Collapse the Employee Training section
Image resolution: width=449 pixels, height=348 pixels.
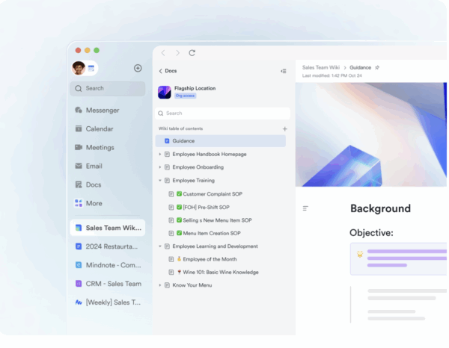[160, 181]
